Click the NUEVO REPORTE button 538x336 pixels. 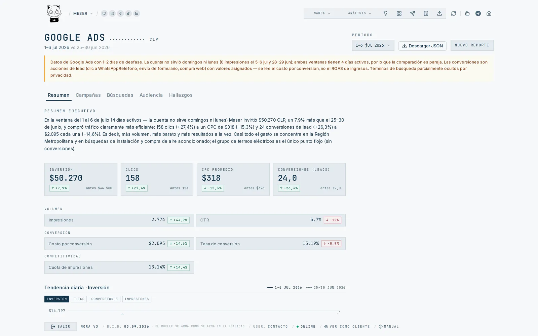pyautogui.click(x=472, y=45)
